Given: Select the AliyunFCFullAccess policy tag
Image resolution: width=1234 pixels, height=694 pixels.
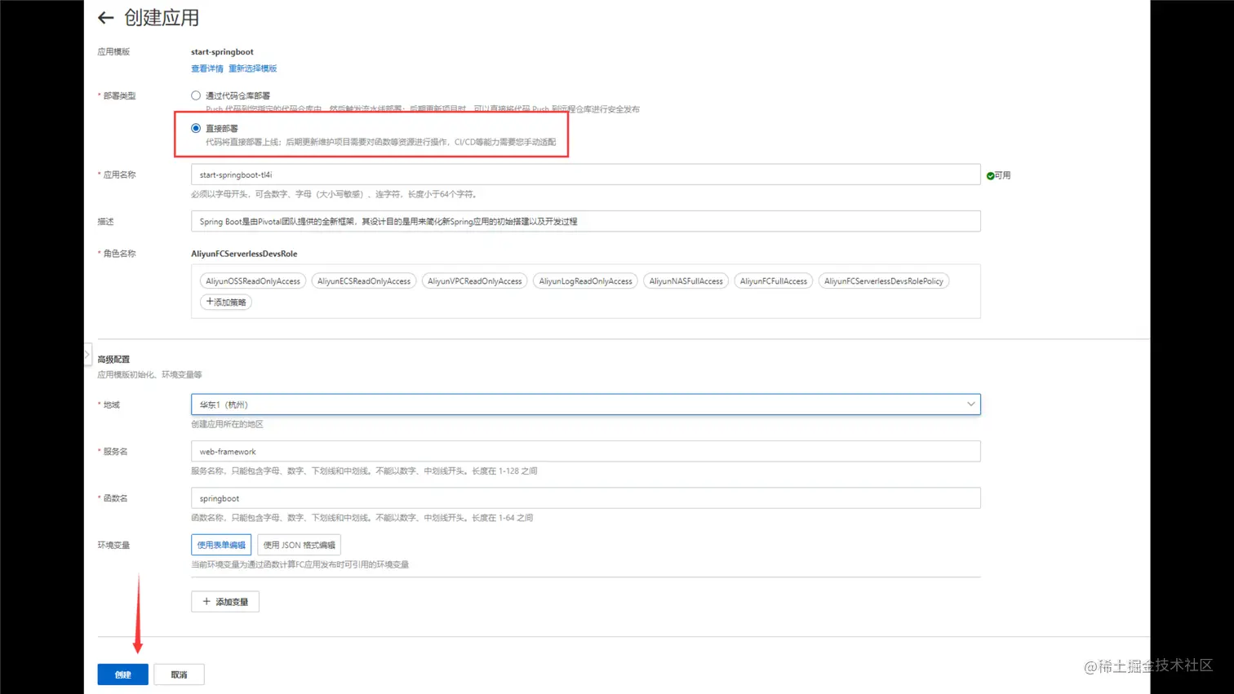Looking at the screenshot, I should coord(774,281).
